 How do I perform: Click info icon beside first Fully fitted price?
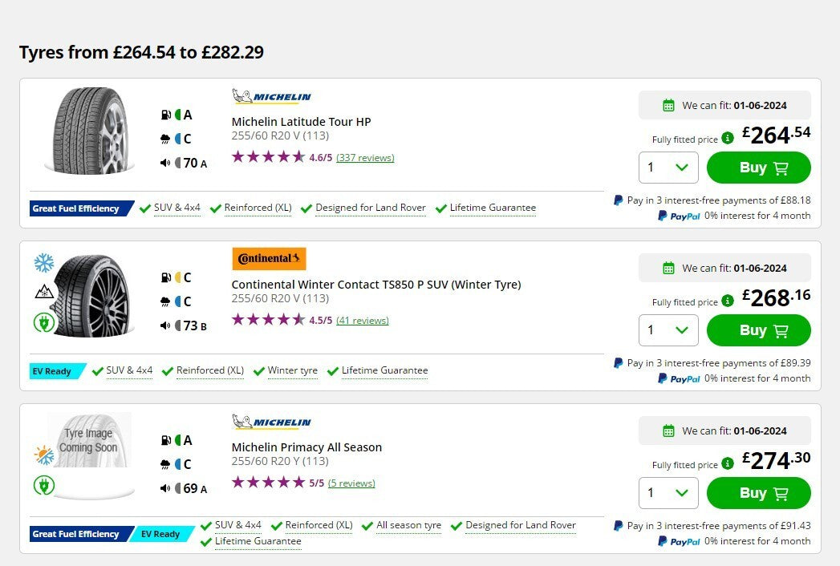728,139
